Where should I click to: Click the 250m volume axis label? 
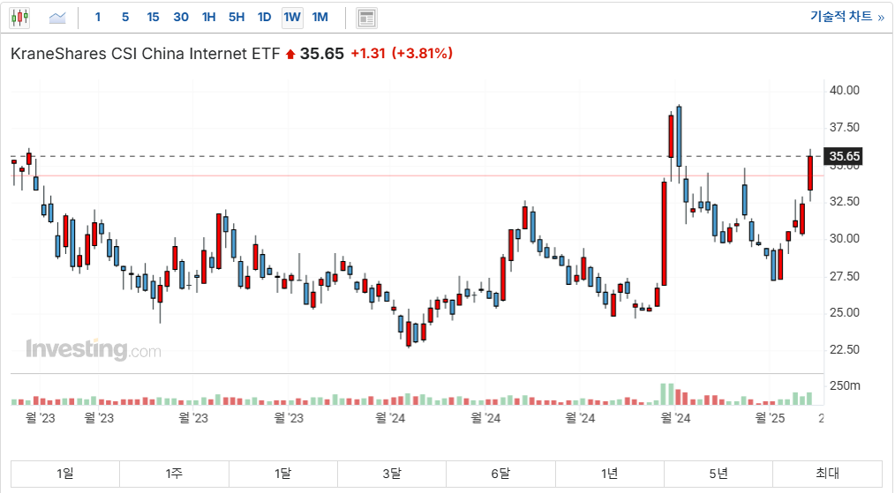coord(845,385)
